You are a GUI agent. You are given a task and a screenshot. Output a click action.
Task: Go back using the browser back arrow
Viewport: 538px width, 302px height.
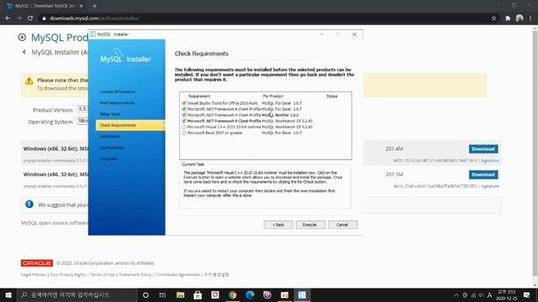point(8,18)
